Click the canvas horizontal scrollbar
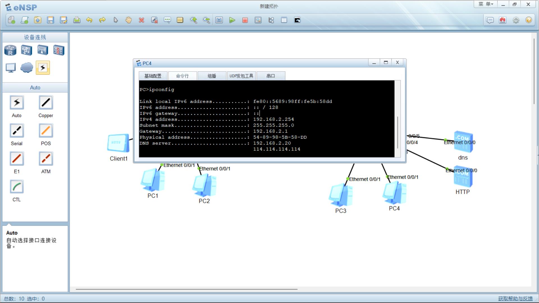539x303 pixels. (186, 289)
